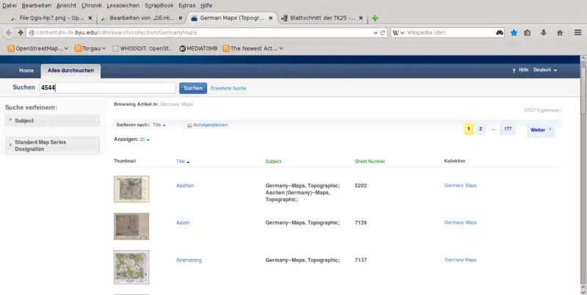
Task: Open the downloads arrow icon
Action: [544, 32]
